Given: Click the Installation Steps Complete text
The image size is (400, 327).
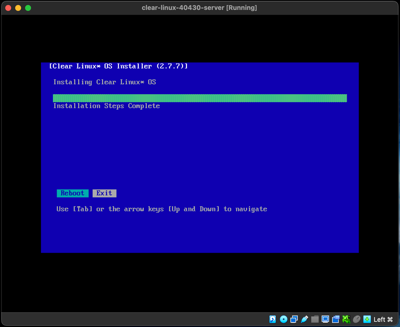Looking at the screenshot, I should [106, 106].
